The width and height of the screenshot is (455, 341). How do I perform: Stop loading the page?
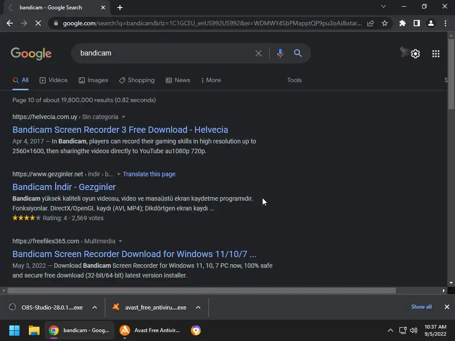coord(38,23)
